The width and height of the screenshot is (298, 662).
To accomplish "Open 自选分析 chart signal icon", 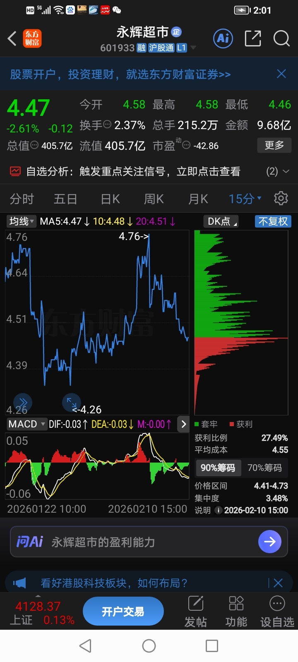I will (x=15, y=171).
